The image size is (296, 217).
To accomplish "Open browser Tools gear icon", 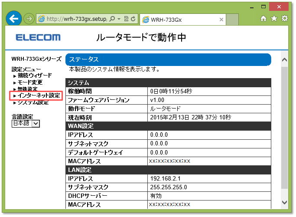I will (x=285, y=18).
